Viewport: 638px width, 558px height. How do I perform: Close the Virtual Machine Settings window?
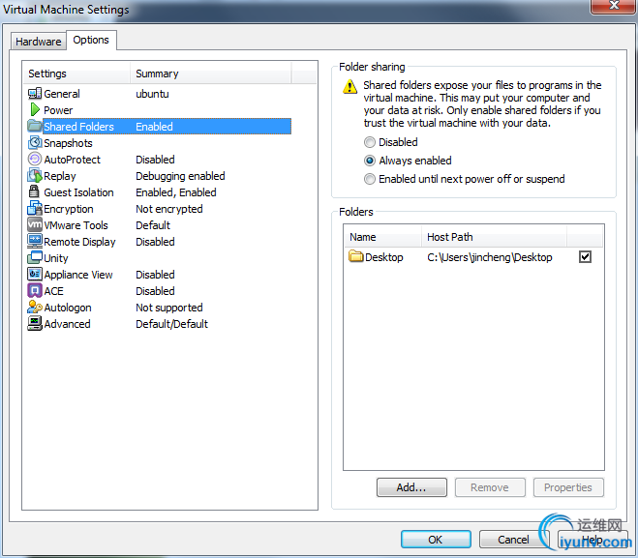click(614, 6)
